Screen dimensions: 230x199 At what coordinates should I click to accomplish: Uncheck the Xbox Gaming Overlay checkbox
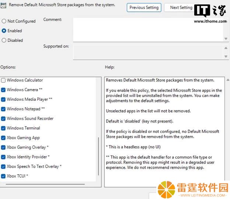pyautogui.click(x=3, y=147)
